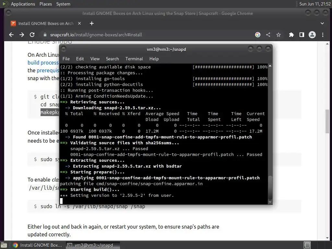The width and height of the screenshot is (332, 249).
Task: Click 'Downloading snapd-2.59.5.tar.xz...' line
Action: click(x=117, y=108)
